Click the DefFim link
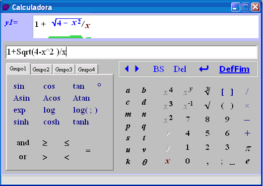263x186 pixels. (x=234, y=69)
